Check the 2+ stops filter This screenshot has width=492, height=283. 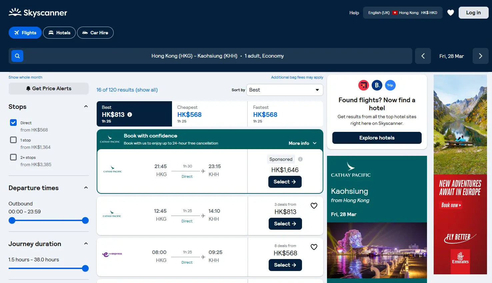point(13,157)
